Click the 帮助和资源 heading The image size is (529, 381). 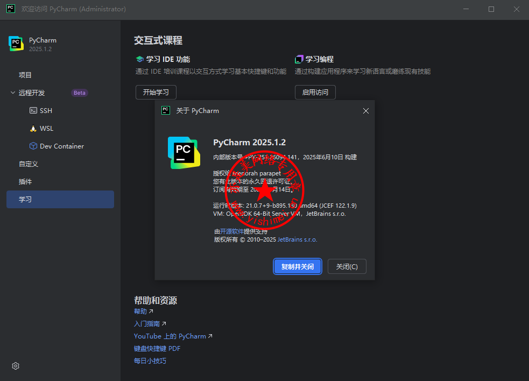(x=156, y=300)
